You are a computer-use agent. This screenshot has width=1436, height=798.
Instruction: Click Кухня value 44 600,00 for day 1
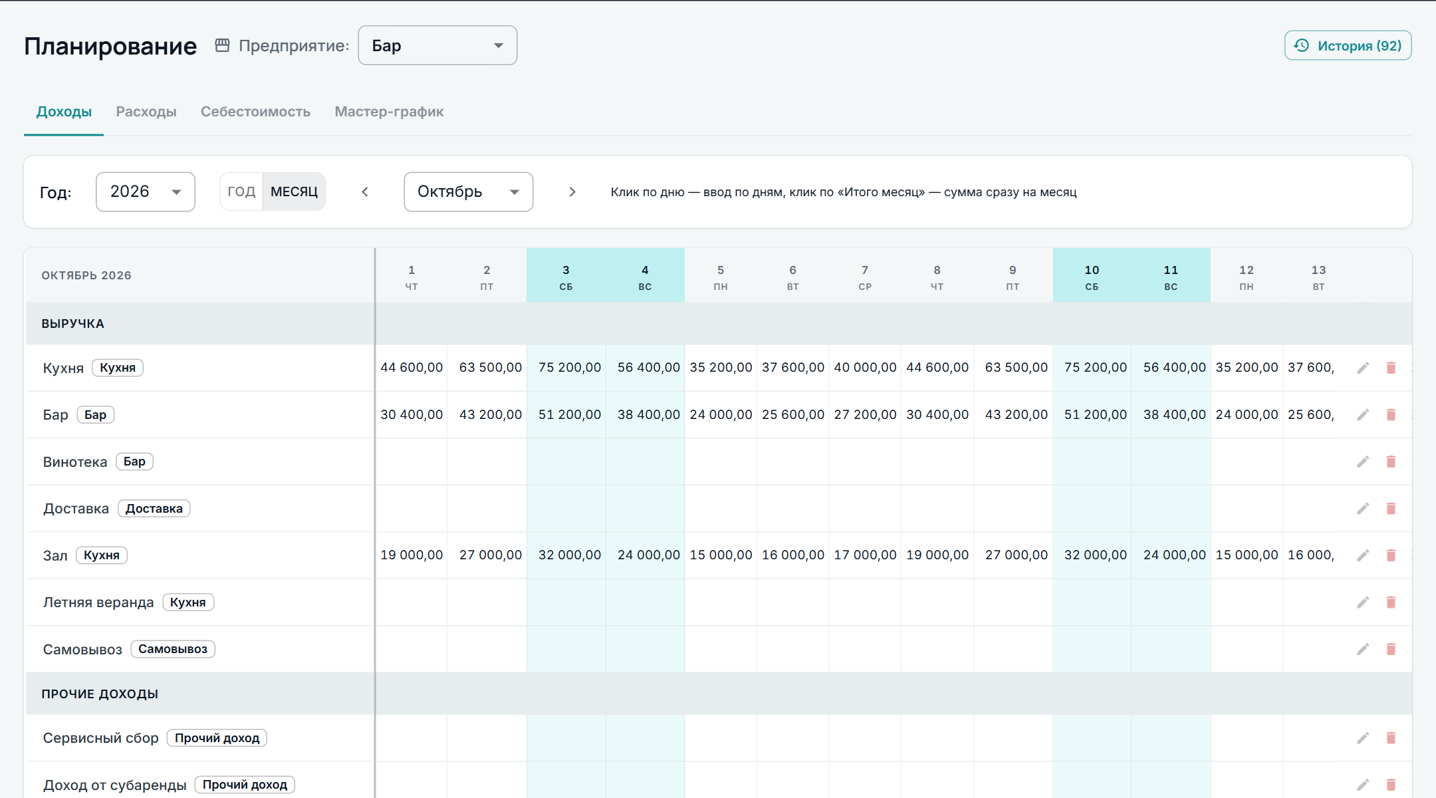click(412, 368)
